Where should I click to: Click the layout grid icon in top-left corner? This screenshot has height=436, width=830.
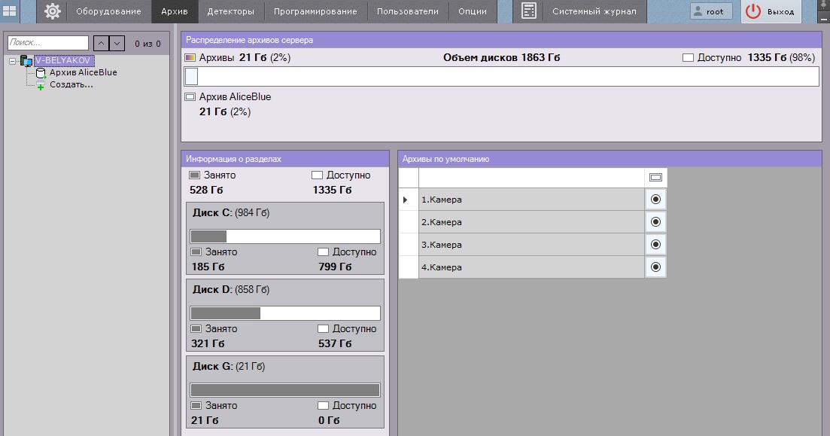pos(11,11)
